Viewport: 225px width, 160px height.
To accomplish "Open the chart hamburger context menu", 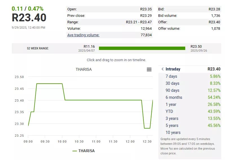I will pos(149,69).
